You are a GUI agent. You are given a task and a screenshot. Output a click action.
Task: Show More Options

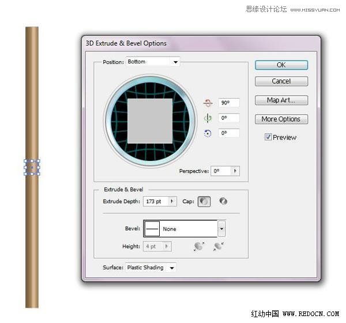(x=281, y=119)
